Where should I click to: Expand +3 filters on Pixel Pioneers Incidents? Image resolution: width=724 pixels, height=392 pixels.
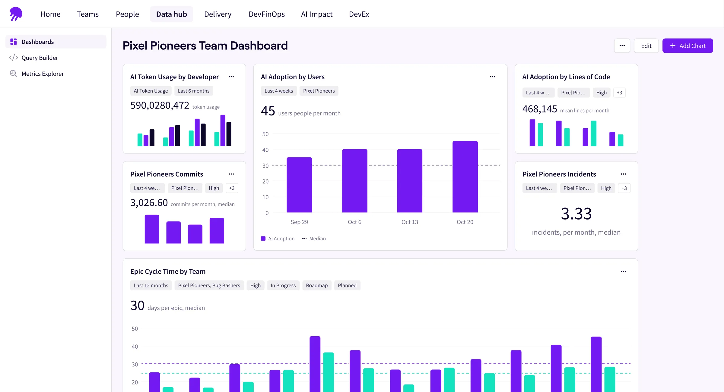tap(624, 188)
